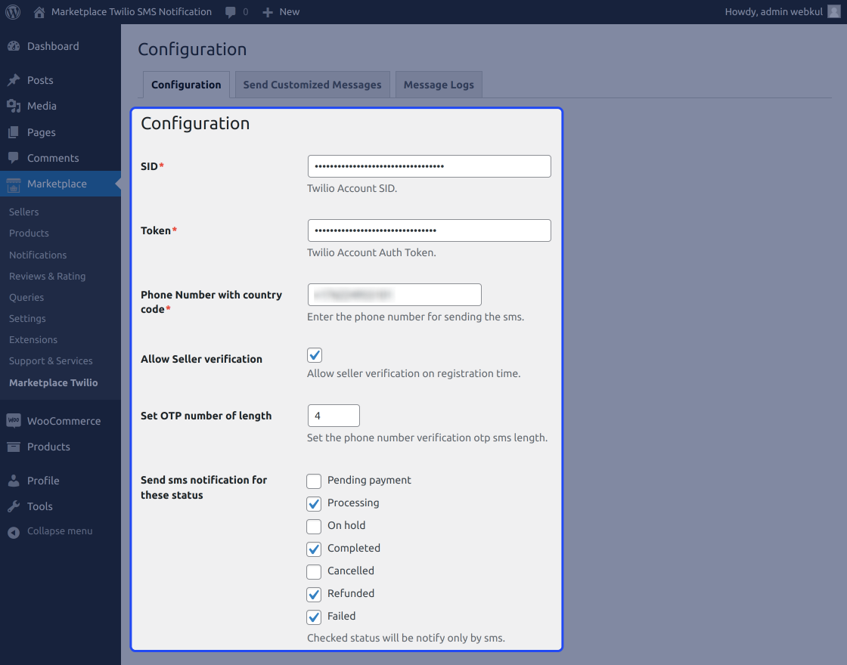This screenshot has height=665, width=847.
Task: Click the Comments speech bubble icon in the sidebar
Action: [x=14, y=158]
